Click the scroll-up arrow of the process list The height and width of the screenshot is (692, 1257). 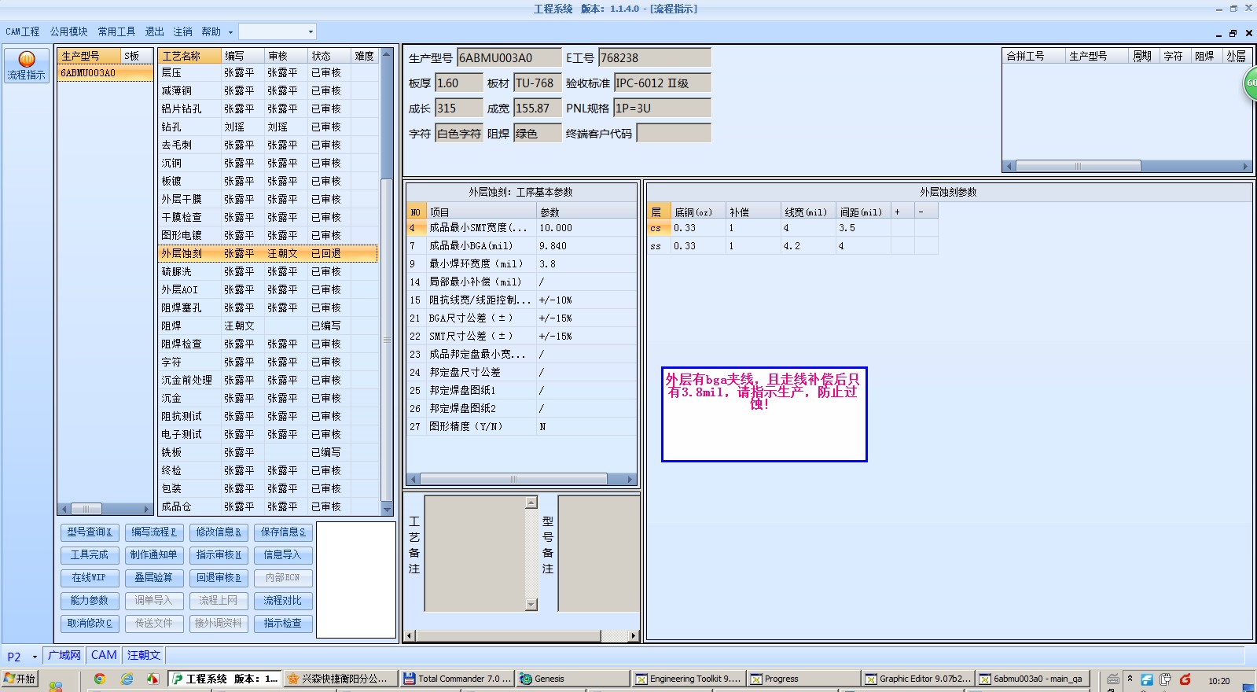pos(386,55)
